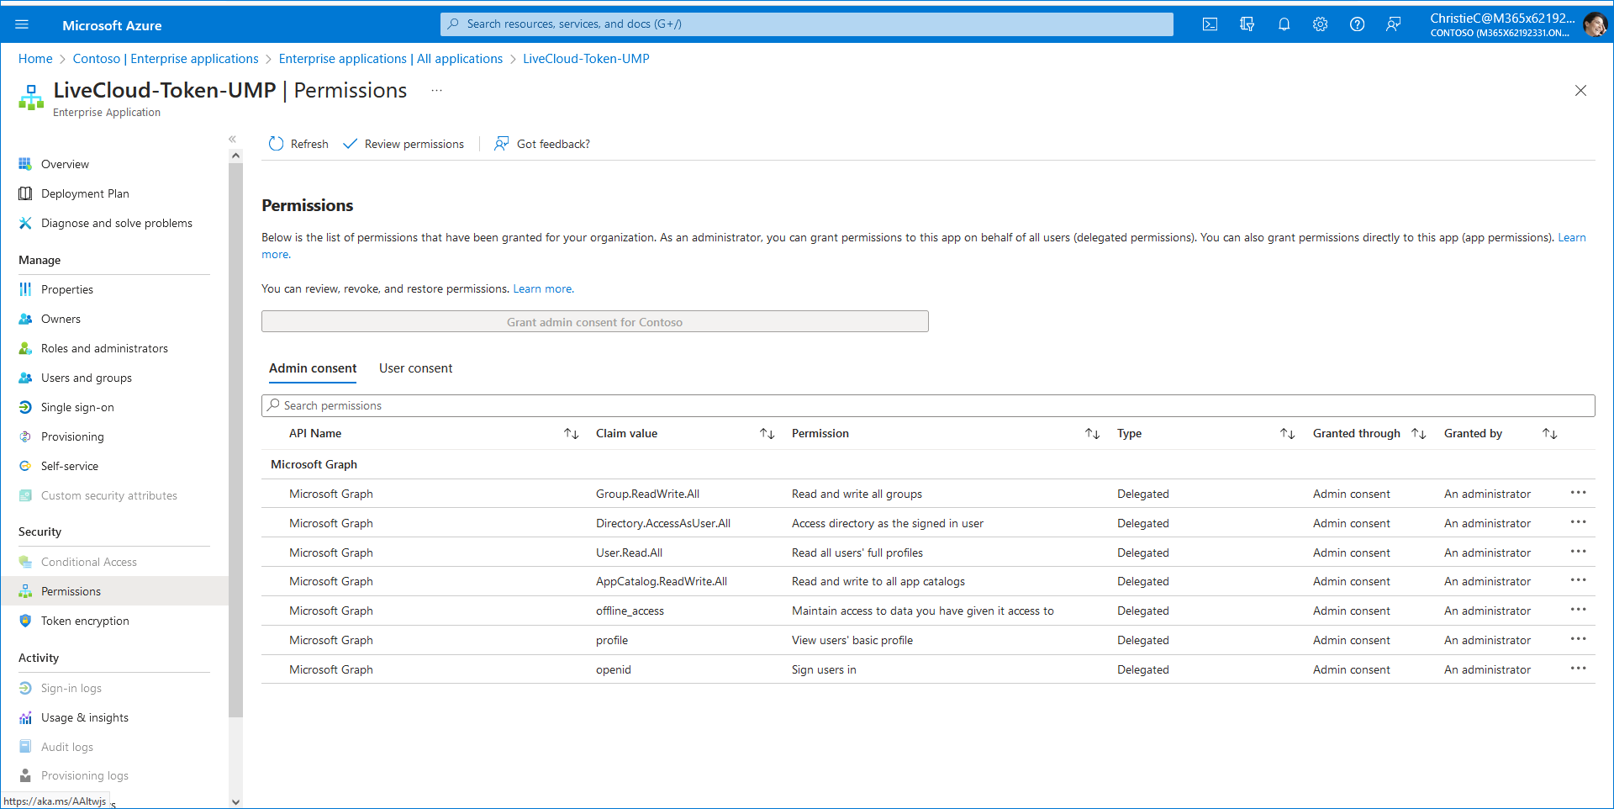The height and width of the screenshot is (809, 1614).
Task: Click the Audit logs icon
Action: pyautogui.click(x=25, y=747)
